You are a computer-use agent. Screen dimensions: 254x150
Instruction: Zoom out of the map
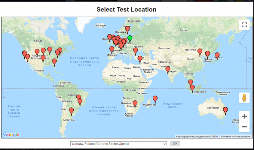pos(244,127)
